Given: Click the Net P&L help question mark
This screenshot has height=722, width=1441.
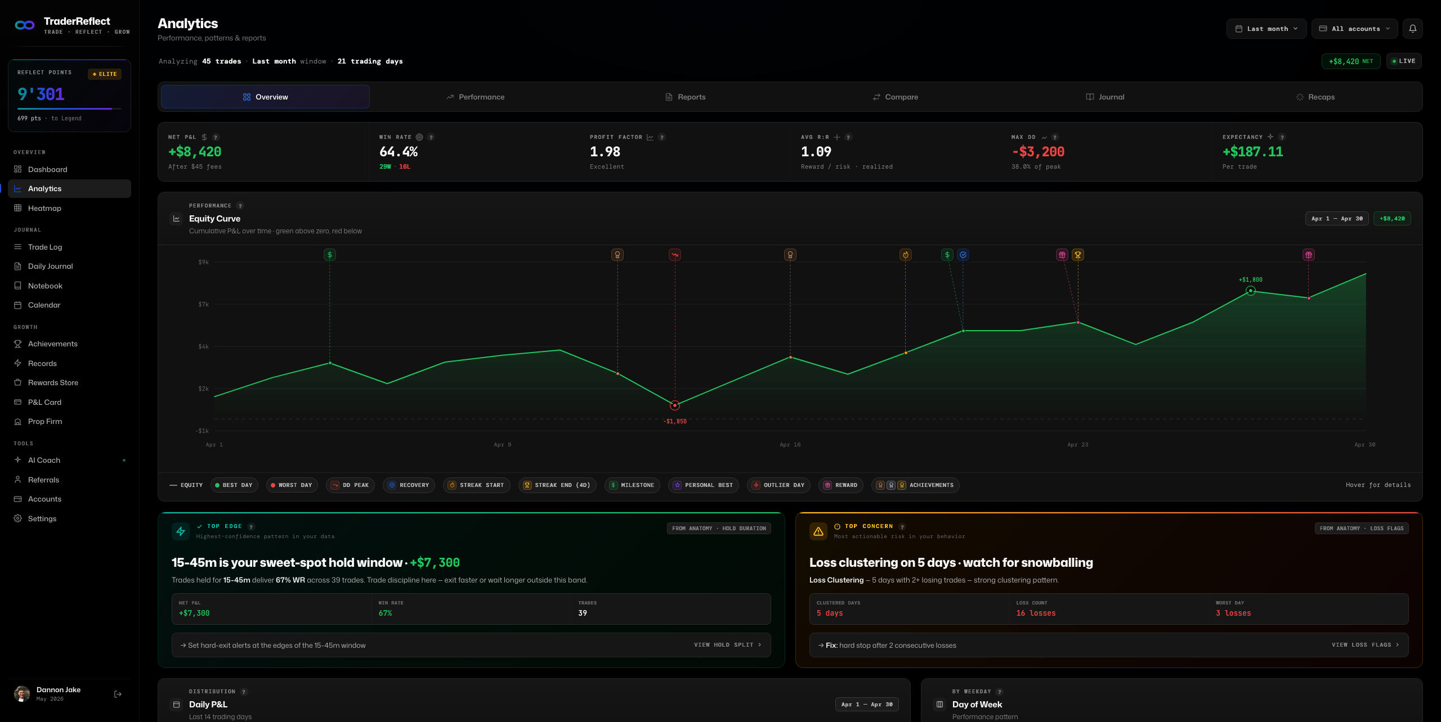Looking at the screenshot, I should [216, 137].
